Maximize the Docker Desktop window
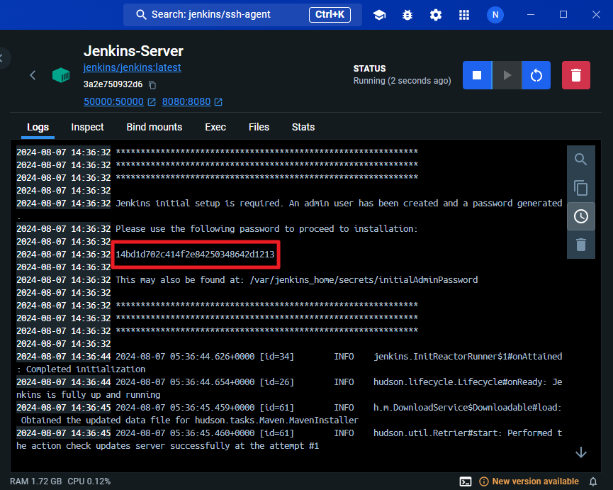The height and width of the screenshot is (490, 613). point(563,15)
